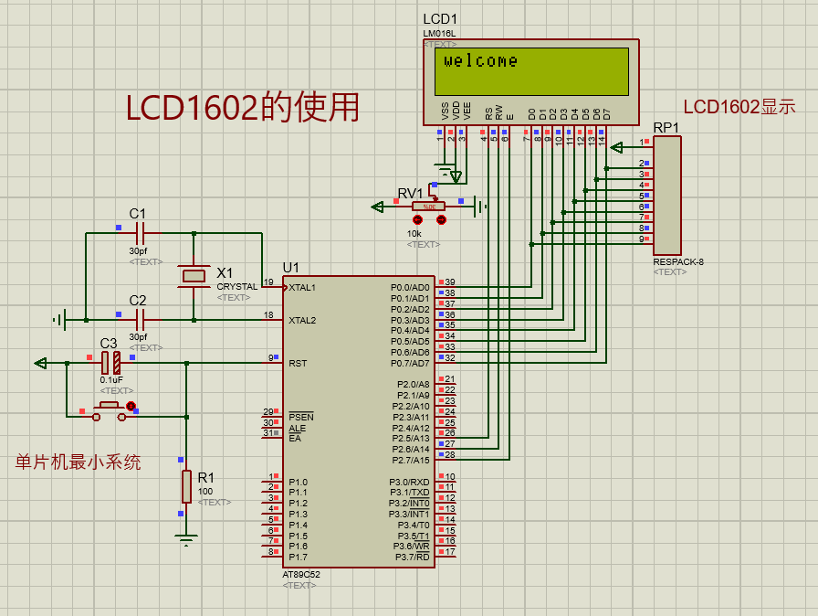The height and width of the screenshot is (616, 818).
Task: Select power terminal arrow left of RV1
Action: tap(378, 207)
